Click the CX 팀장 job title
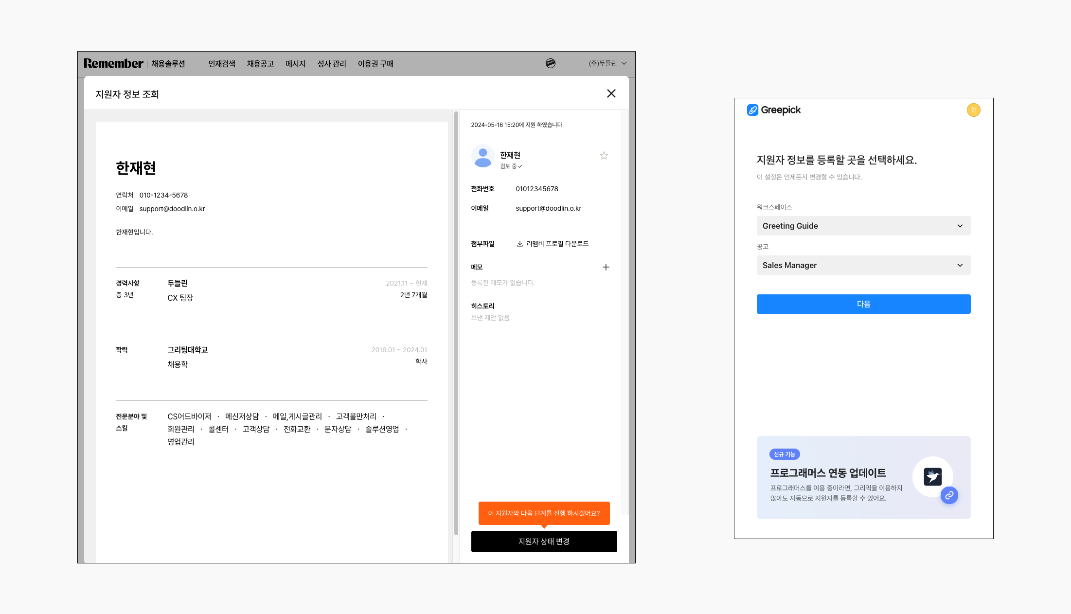This screenshot has height=614, width=1071. (x=180, y=298)
